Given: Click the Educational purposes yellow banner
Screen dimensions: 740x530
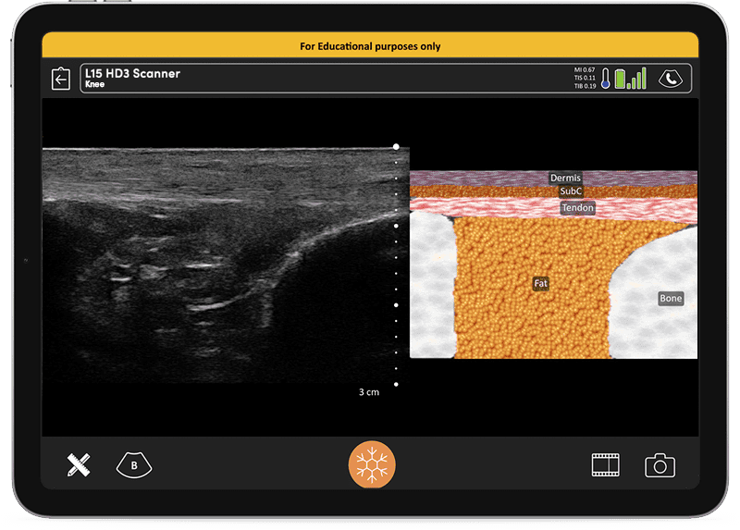Looking at the screenshot, I should (x=370, y=45).
